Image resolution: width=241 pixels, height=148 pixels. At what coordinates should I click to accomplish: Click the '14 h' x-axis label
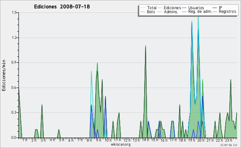click(145, 140)
